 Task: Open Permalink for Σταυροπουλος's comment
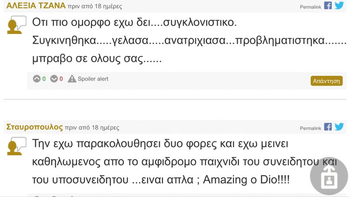click(x=310, y=128)
